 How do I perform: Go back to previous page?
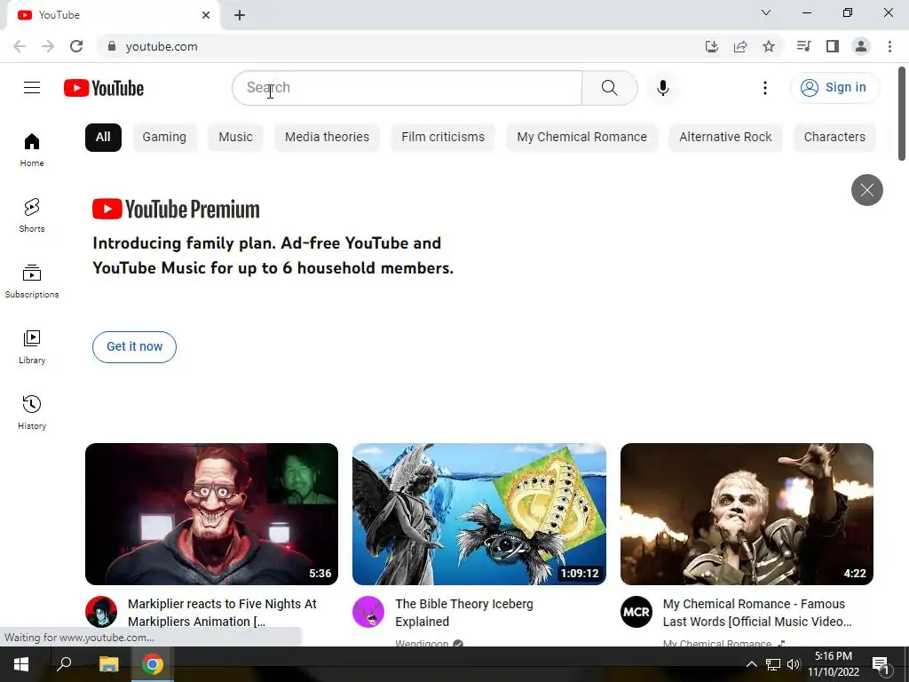[x=20, y=46]
